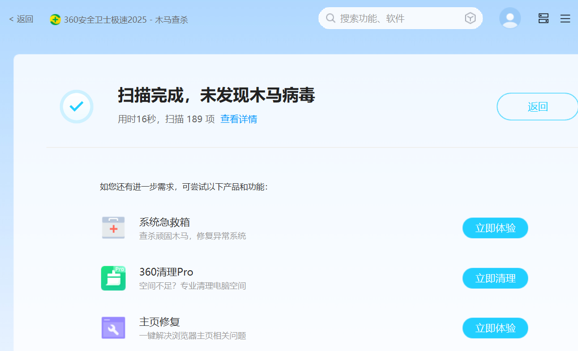Click the 扫描完成，未发现木马病毒 heading
The width and height of the screenshot is (578, 351).
(217, 95)
